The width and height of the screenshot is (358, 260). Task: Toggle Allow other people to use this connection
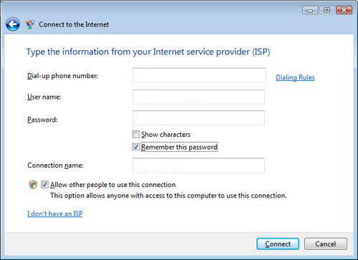coord(44,185)
